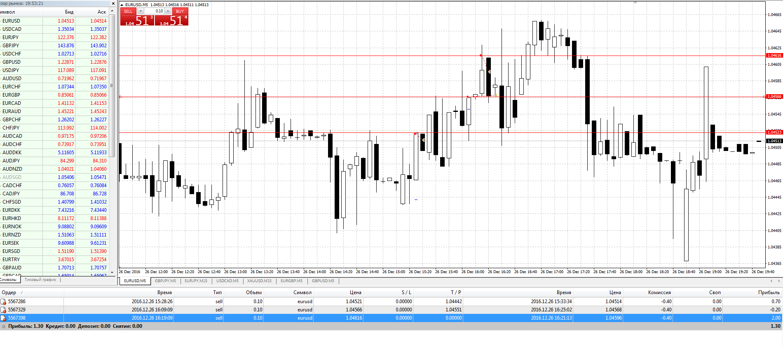Screen dimensions: 783x348
Task: Decrease trade volume with down arrow
Action: click(141, 11)
